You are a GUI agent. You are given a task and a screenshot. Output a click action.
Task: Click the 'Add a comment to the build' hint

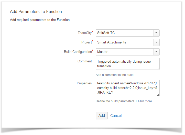click(x=114, y=75)
